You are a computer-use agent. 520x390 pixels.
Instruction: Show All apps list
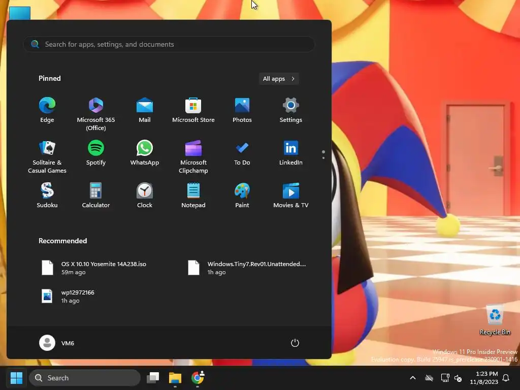pyautogui.click(x=279, y=79)
